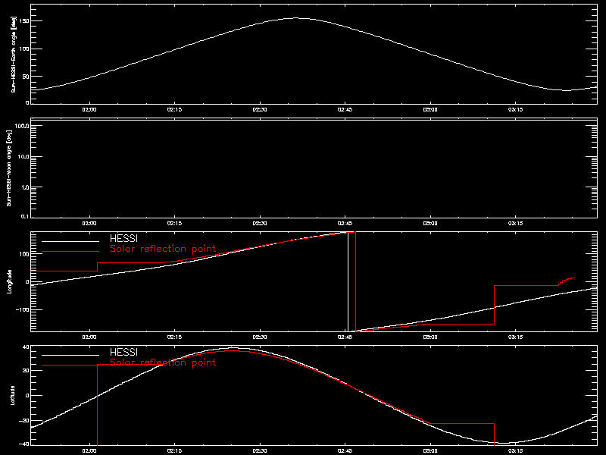This screenshot has width=606, height=455.
Task: Click the -100 tick label on the Longitude plot
Action: 23,310
